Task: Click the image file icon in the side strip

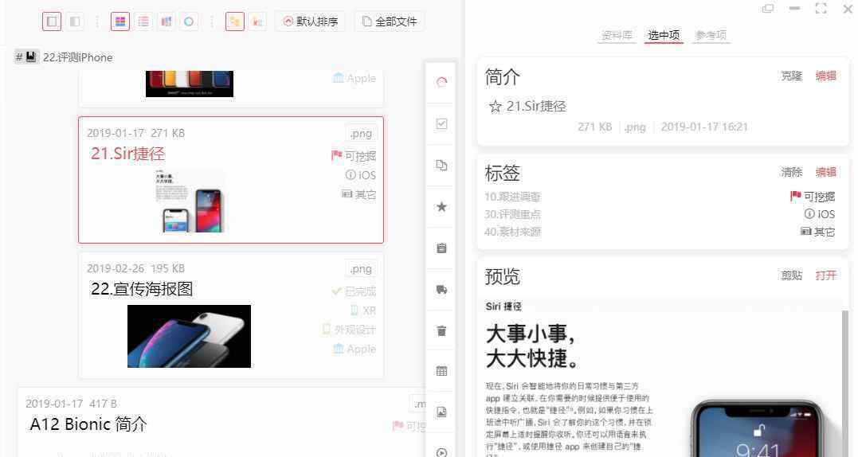Action: click(441, 412)
